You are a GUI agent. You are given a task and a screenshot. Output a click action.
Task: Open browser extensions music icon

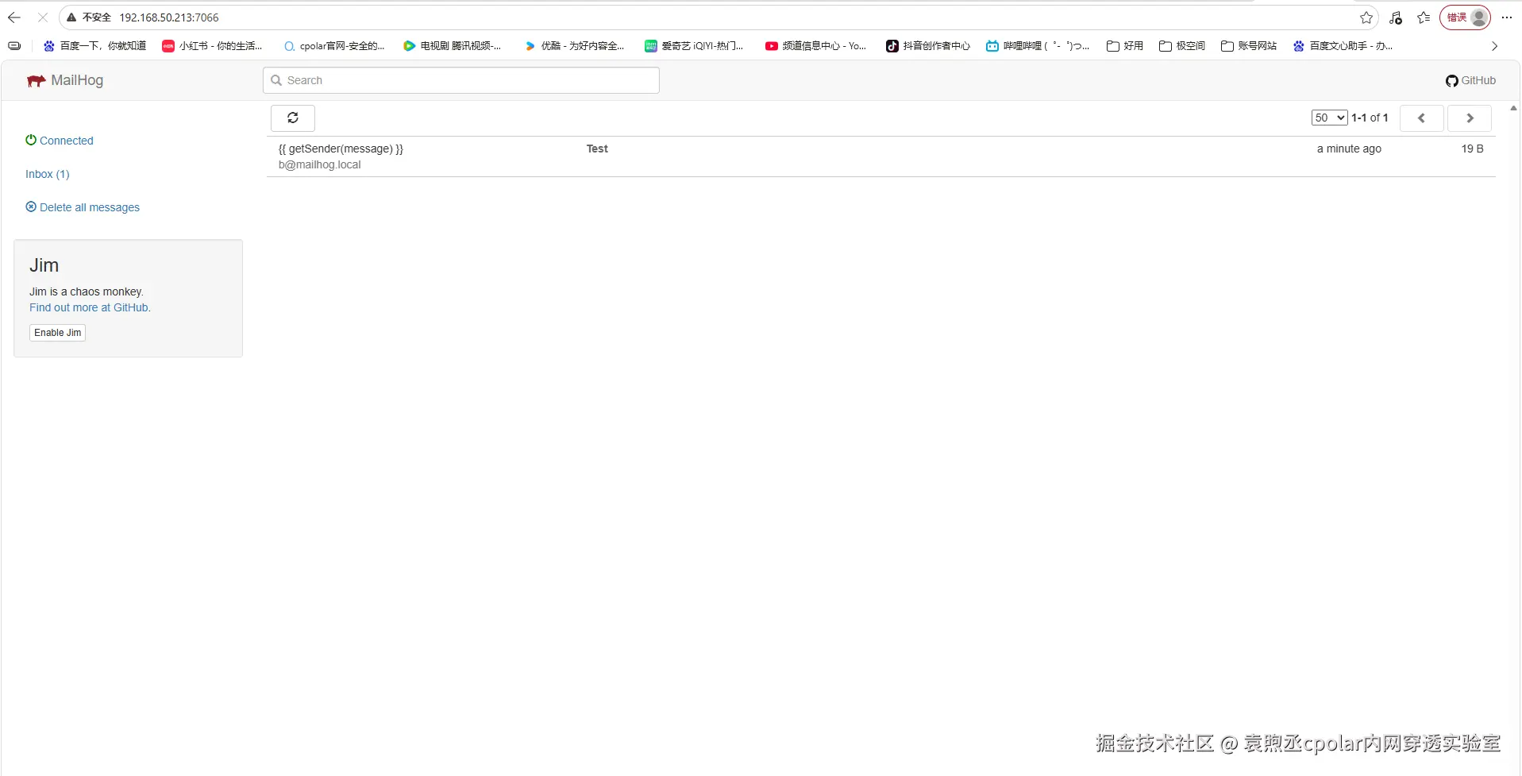pyautogui.click(x=1396, y=17)
